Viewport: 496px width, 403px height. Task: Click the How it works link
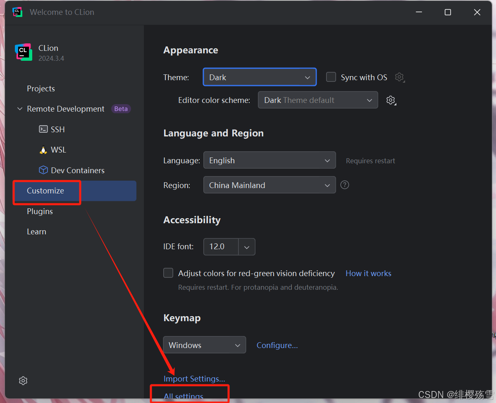click(368, 273)
